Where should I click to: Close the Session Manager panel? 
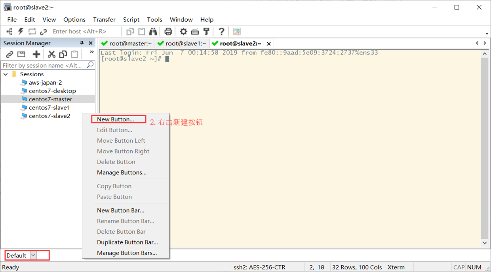click(91, 43)
